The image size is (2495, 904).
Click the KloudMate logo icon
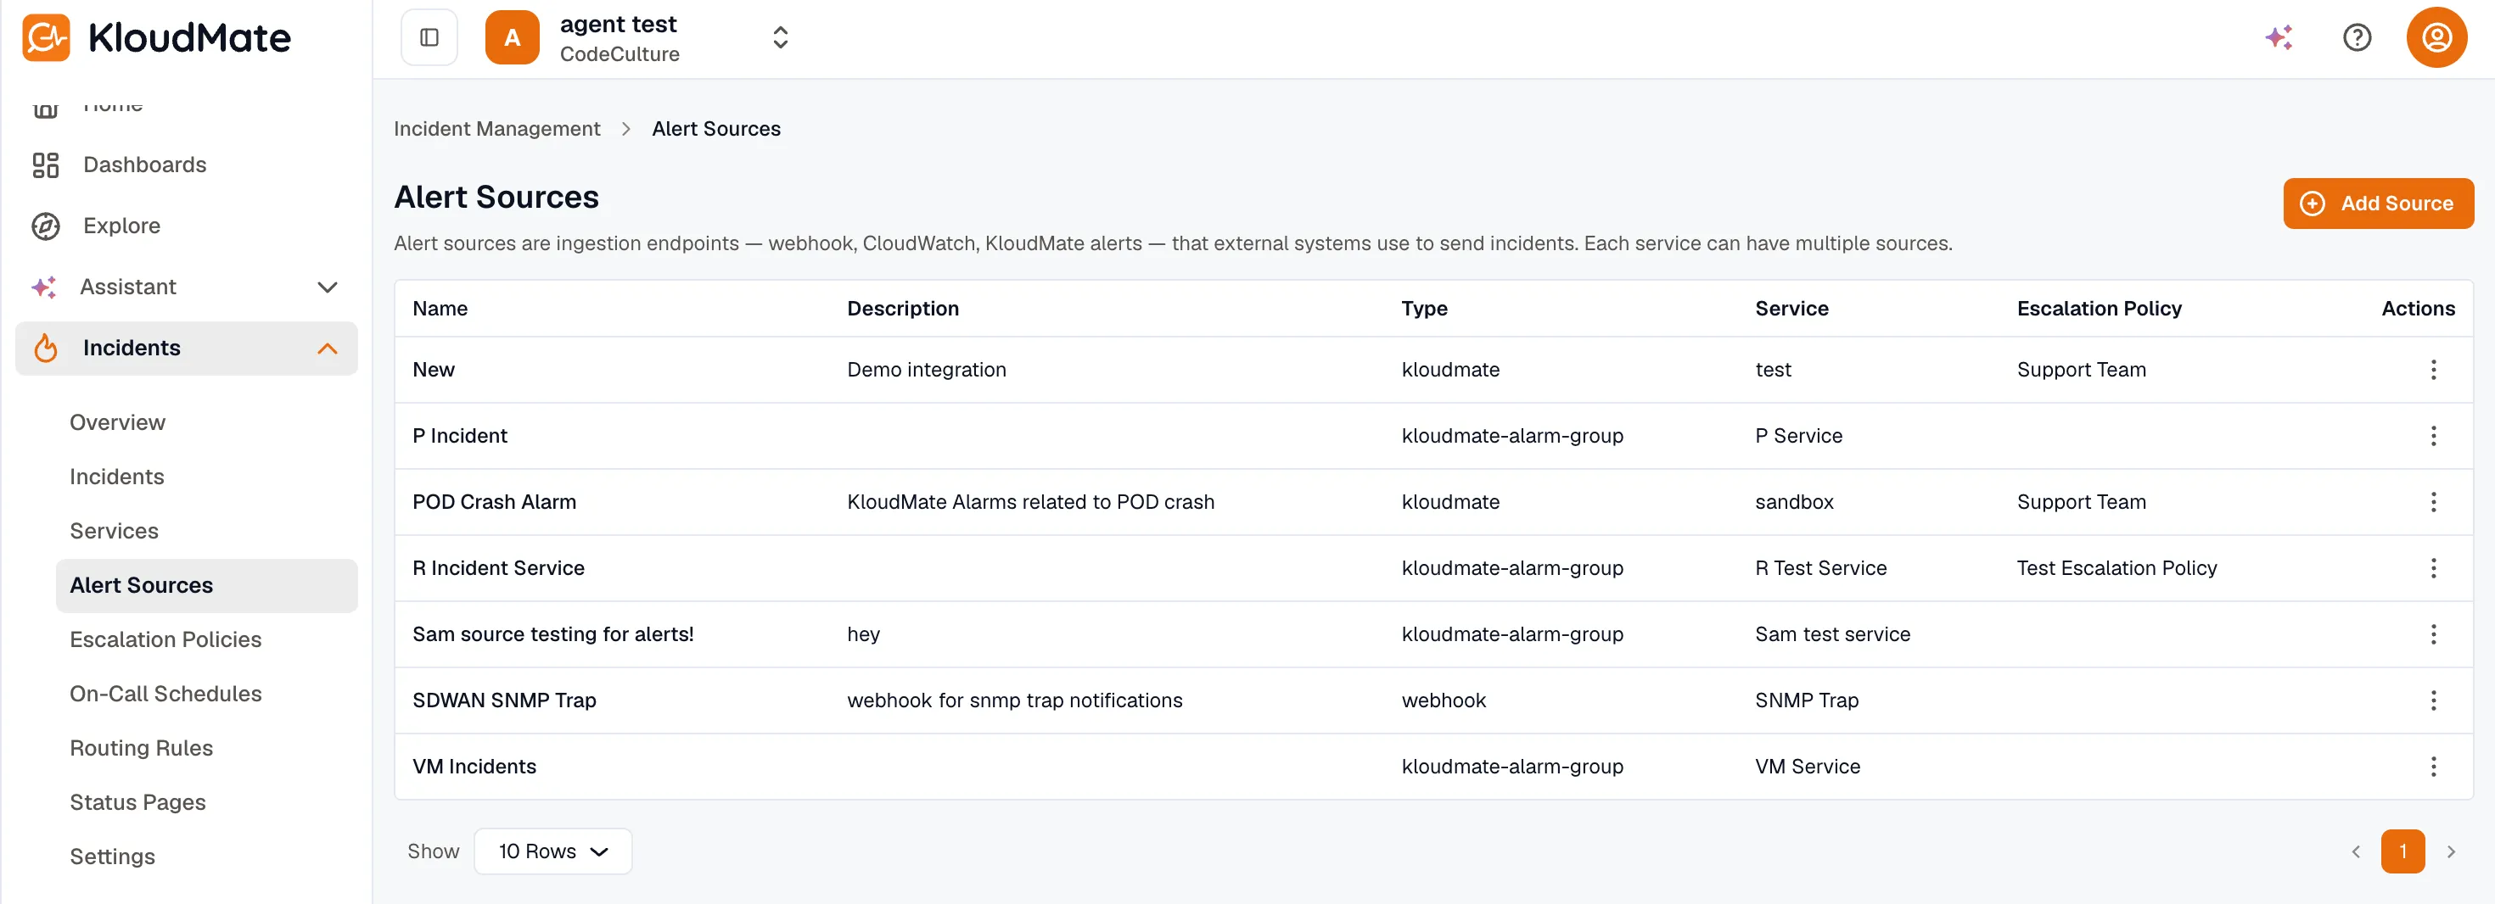(46, 38)
